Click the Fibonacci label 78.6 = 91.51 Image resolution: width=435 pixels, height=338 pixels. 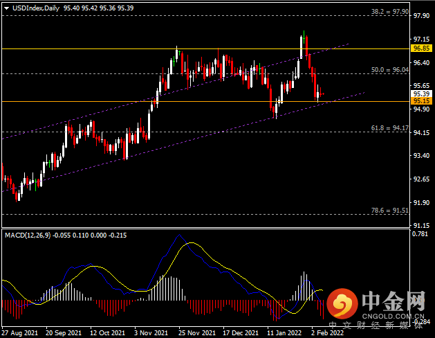point(390,211)
